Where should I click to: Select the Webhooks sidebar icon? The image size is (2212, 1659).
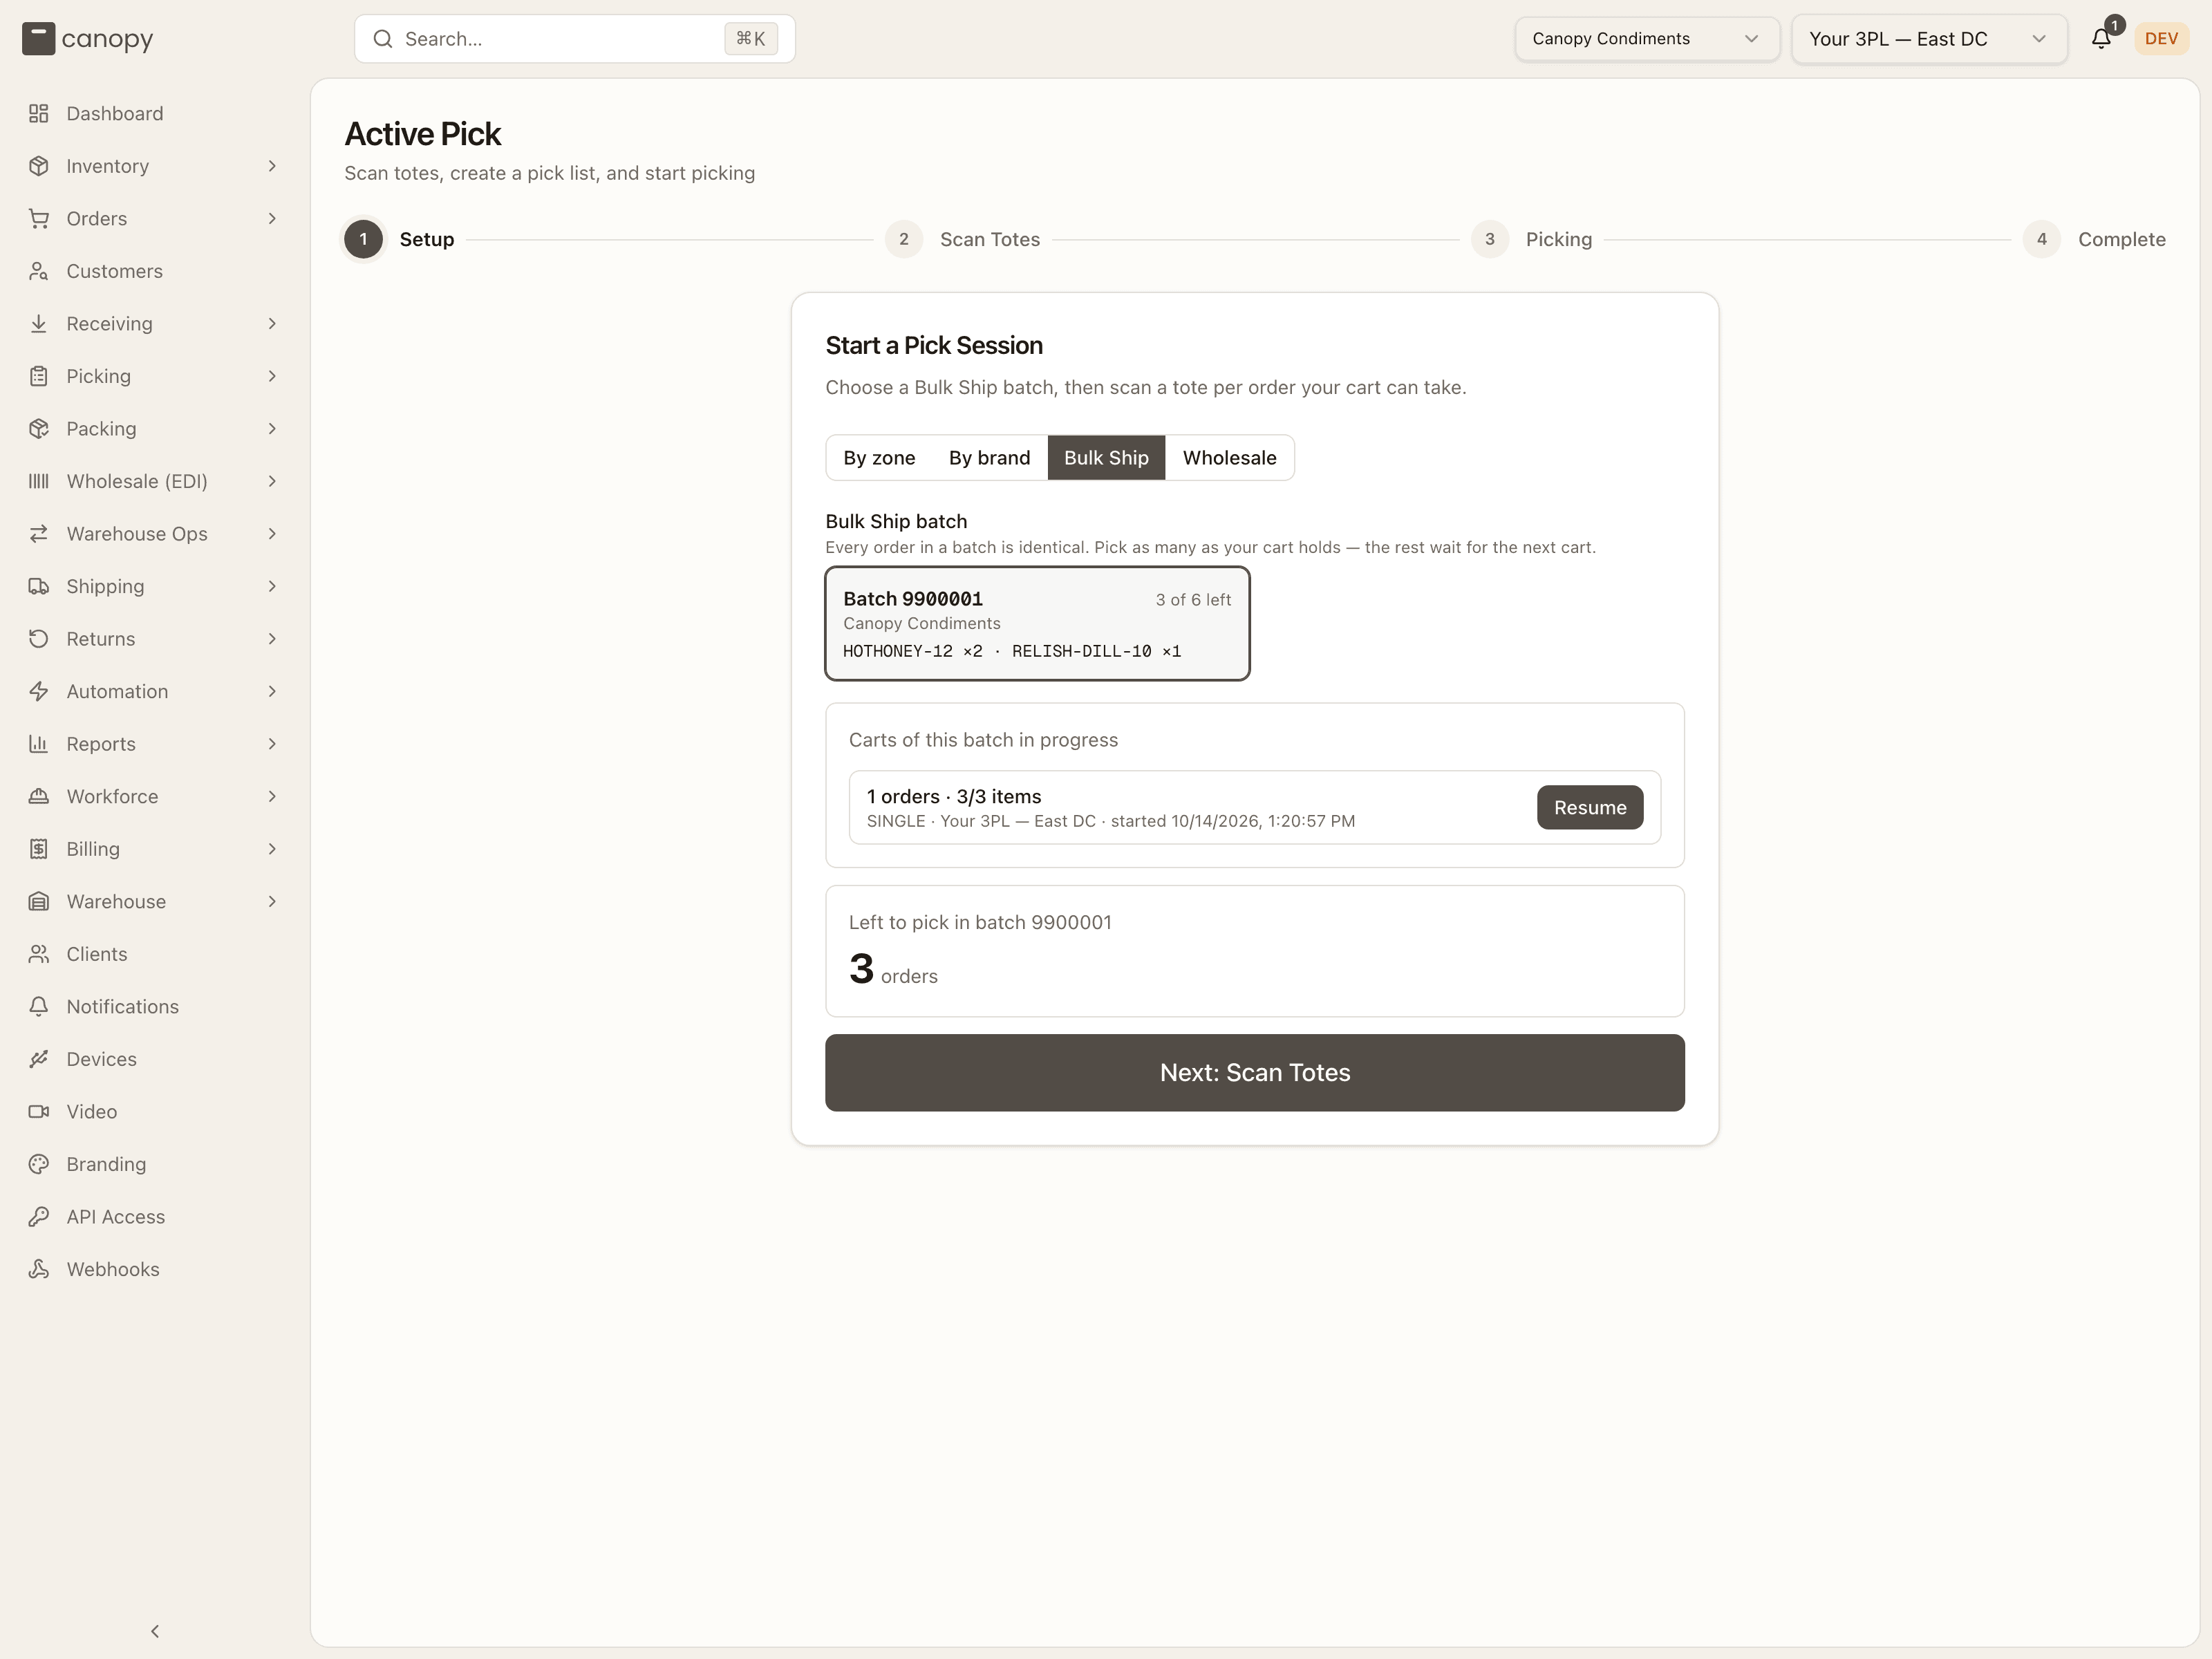(39, 1269)
